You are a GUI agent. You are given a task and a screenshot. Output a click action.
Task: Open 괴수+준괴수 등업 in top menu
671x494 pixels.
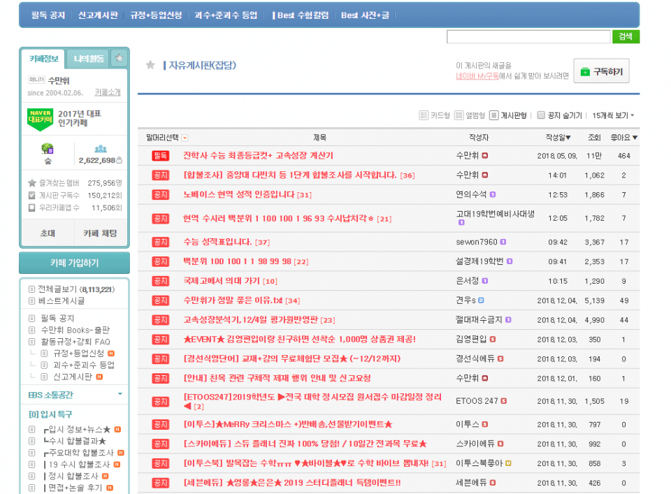pyautogui.click(x=226, y=15)
